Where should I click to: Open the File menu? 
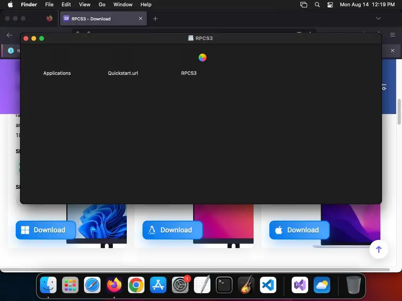click(49, 4)
